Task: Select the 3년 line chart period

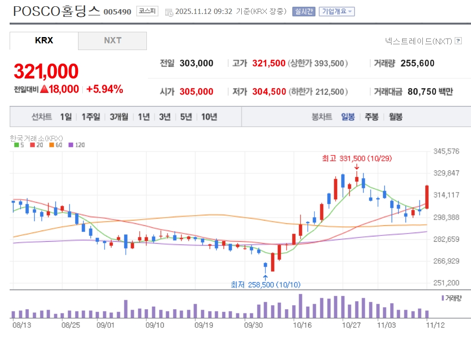Action: (165, 117)
